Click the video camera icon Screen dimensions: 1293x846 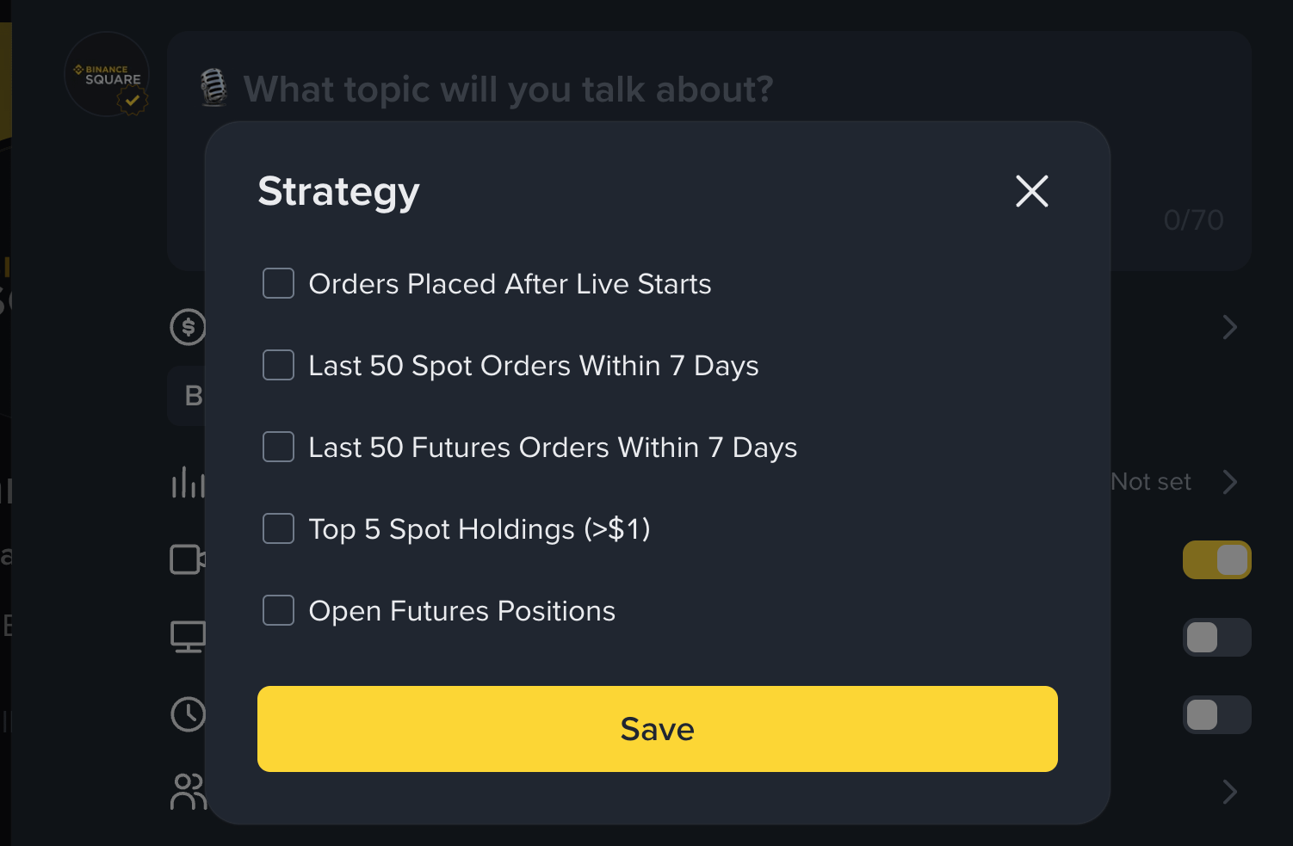tap(188, 559)
